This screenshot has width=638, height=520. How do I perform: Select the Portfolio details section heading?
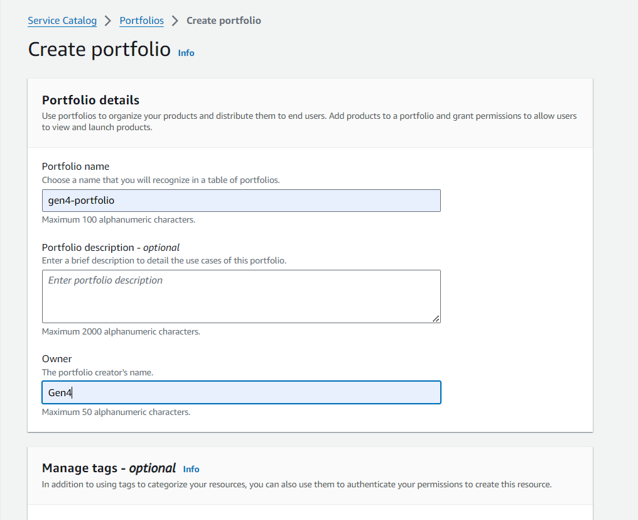[90, 100]
